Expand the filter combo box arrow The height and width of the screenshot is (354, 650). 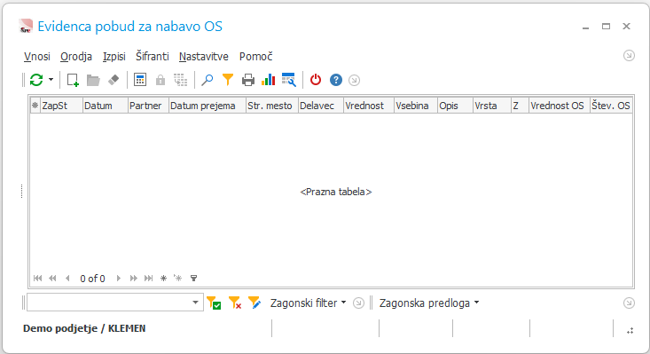click(195, 303)
